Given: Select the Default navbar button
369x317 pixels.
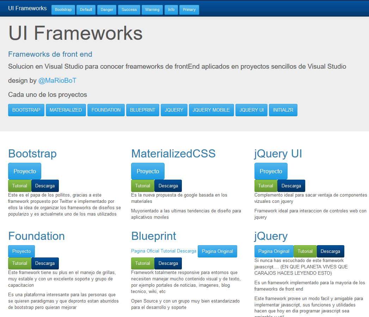Looking at the screenshot, I should (x=86, y=10).
